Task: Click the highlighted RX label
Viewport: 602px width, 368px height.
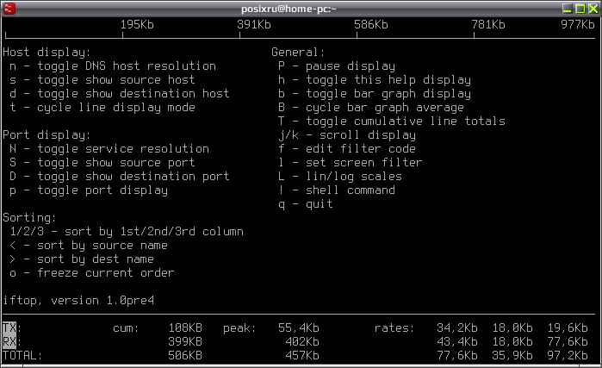Action: click(x=9, y=342)
